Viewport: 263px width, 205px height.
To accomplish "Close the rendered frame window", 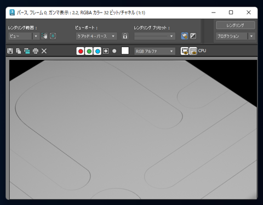I will [x=249, y=13].
